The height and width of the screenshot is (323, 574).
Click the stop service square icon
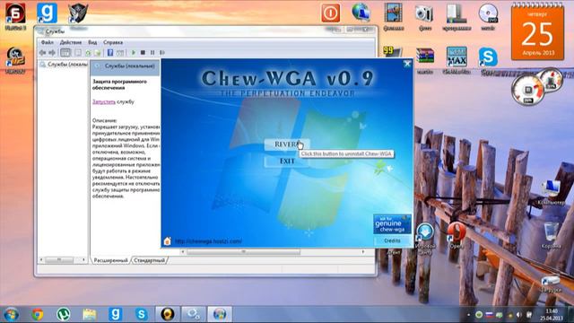pos(143,53)
